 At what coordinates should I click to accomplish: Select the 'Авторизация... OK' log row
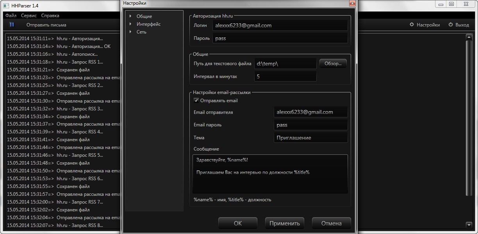point(59,46)
